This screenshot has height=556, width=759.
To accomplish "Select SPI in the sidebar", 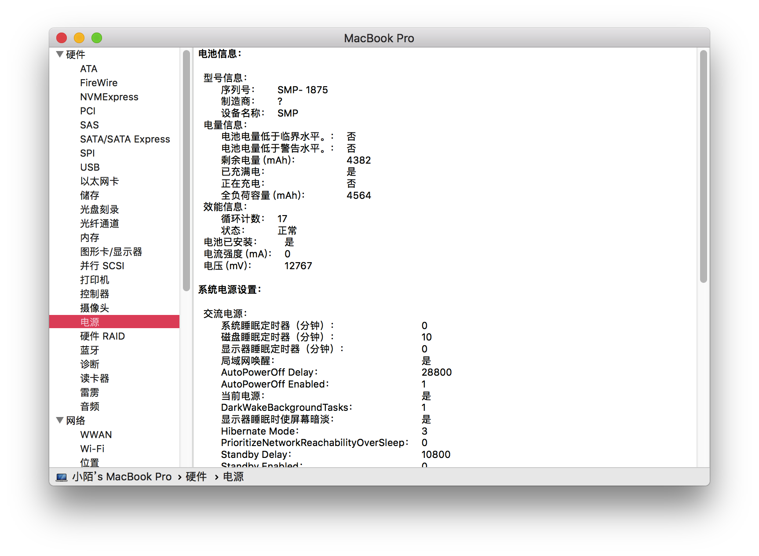I will pos(87,153).
